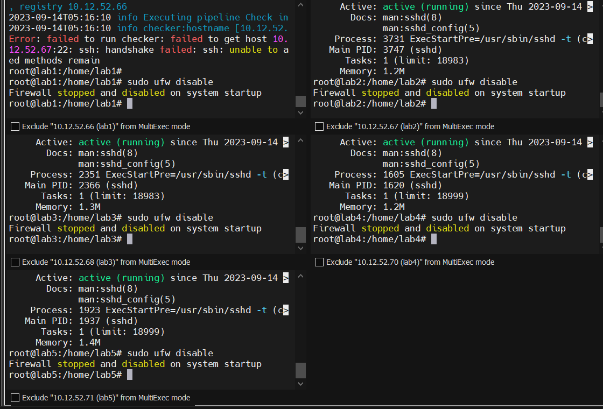The width and height of the screenshot is (603, 409).
Task: Place cursor at the root@lab2 prompt
Action: 434,103
